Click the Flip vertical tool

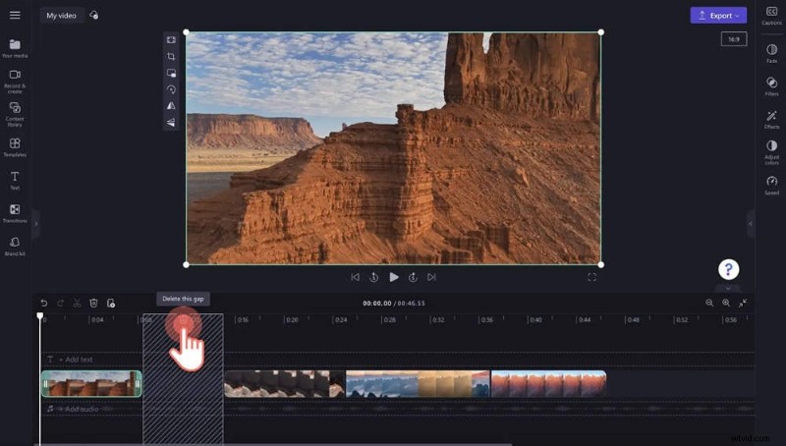tap(171, 122)
